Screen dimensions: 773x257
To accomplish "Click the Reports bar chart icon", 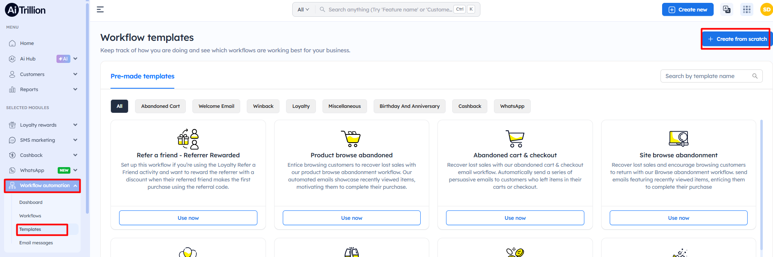I will click(x=12, y=89).
